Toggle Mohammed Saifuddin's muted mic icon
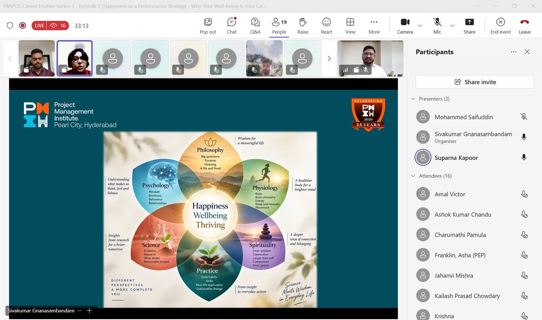Image resolution: width=542 pixels, height=320 pixels. [524, 117]
